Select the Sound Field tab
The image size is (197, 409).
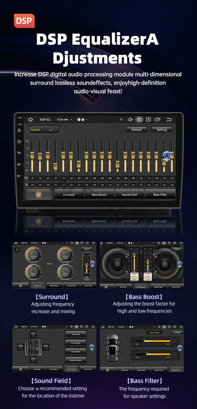129,195
